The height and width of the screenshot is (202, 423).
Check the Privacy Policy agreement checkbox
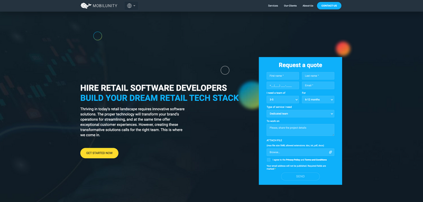(269, 160)
